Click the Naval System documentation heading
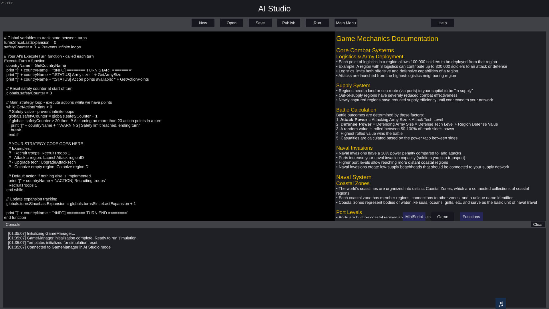This screenshot has width=549, height=309. pos(354,177)
